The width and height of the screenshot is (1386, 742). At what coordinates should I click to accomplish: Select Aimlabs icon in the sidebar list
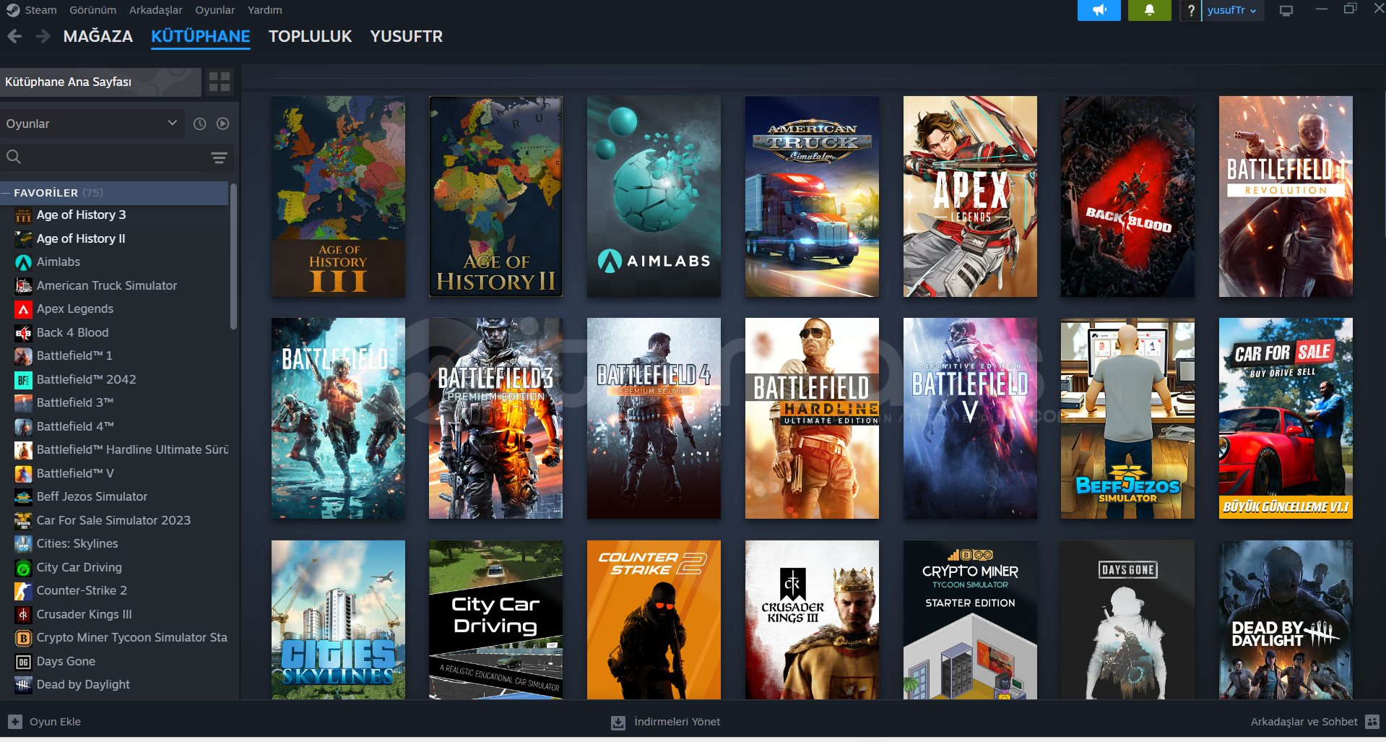pos(24,262)
